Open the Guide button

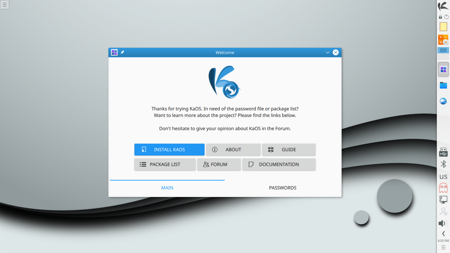pos(289,150)
